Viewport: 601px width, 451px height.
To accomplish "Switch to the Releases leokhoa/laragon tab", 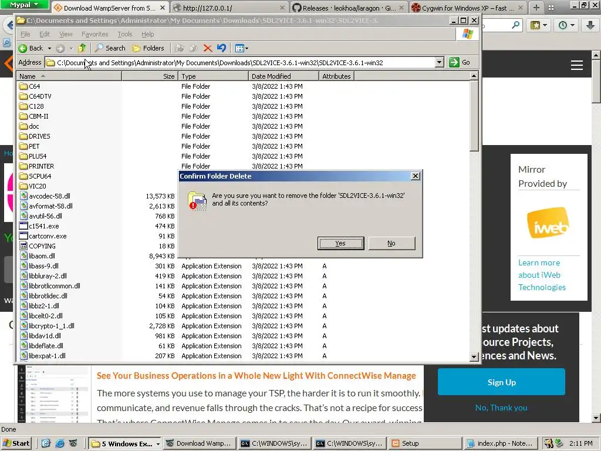I will [348, 8].
